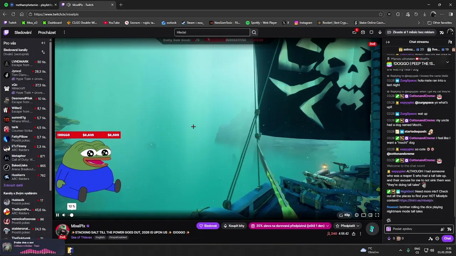Click the weather widget in taskbar
456x256 pixels.
(x=369, y=250)
